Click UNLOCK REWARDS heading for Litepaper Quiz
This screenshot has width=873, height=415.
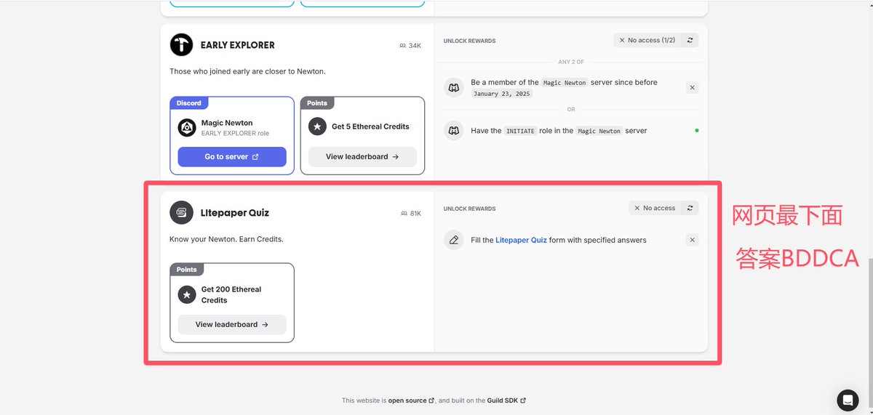click(469, 209)
